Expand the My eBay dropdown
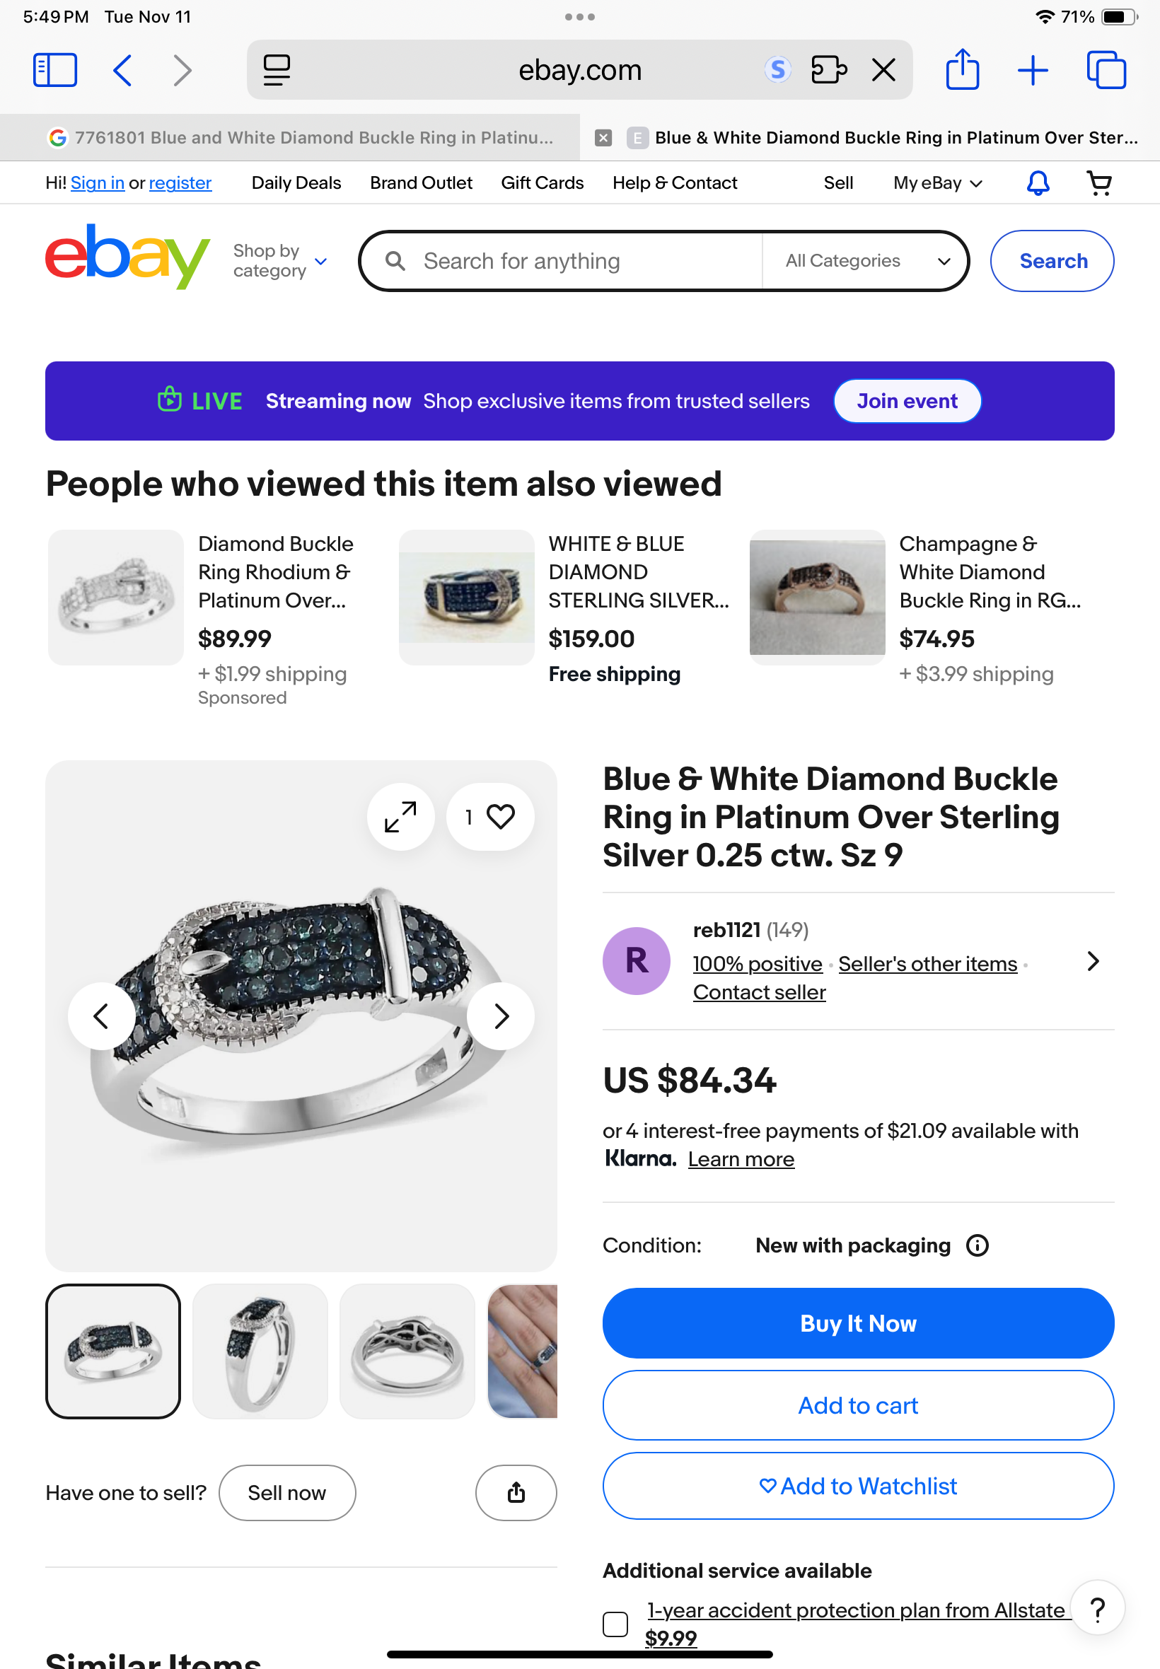The height and width of the screenshot is (1669, 1160). coord(938,183)
